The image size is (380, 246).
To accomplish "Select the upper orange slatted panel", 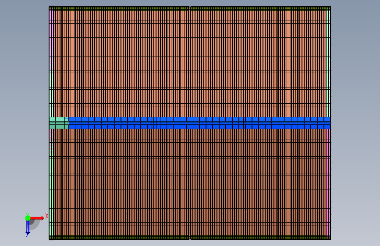I will [190, 63].
